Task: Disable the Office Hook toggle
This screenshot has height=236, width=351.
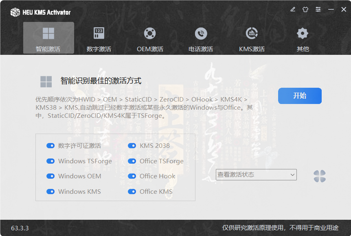Action: 132,176
